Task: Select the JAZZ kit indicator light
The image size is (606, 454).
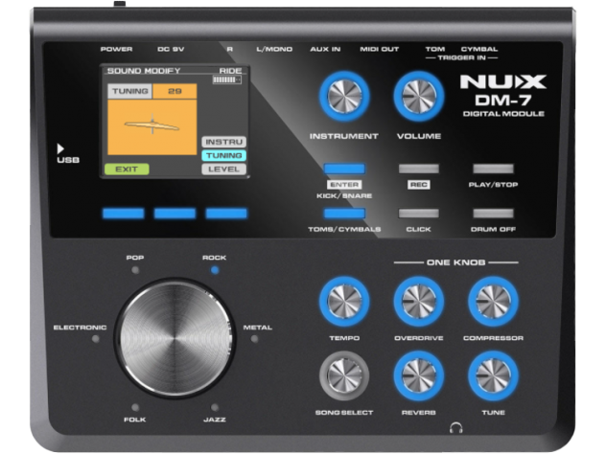Action: point(215,407)
